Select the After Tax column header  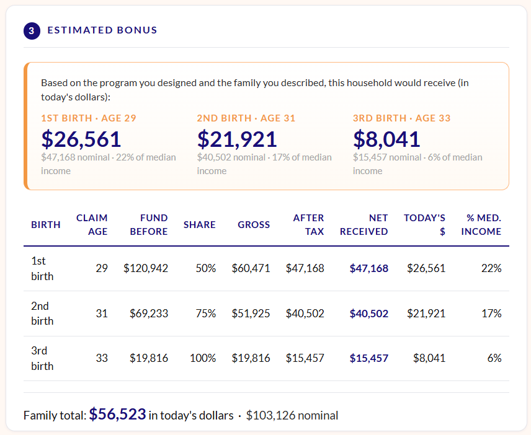tap(308, 224)
